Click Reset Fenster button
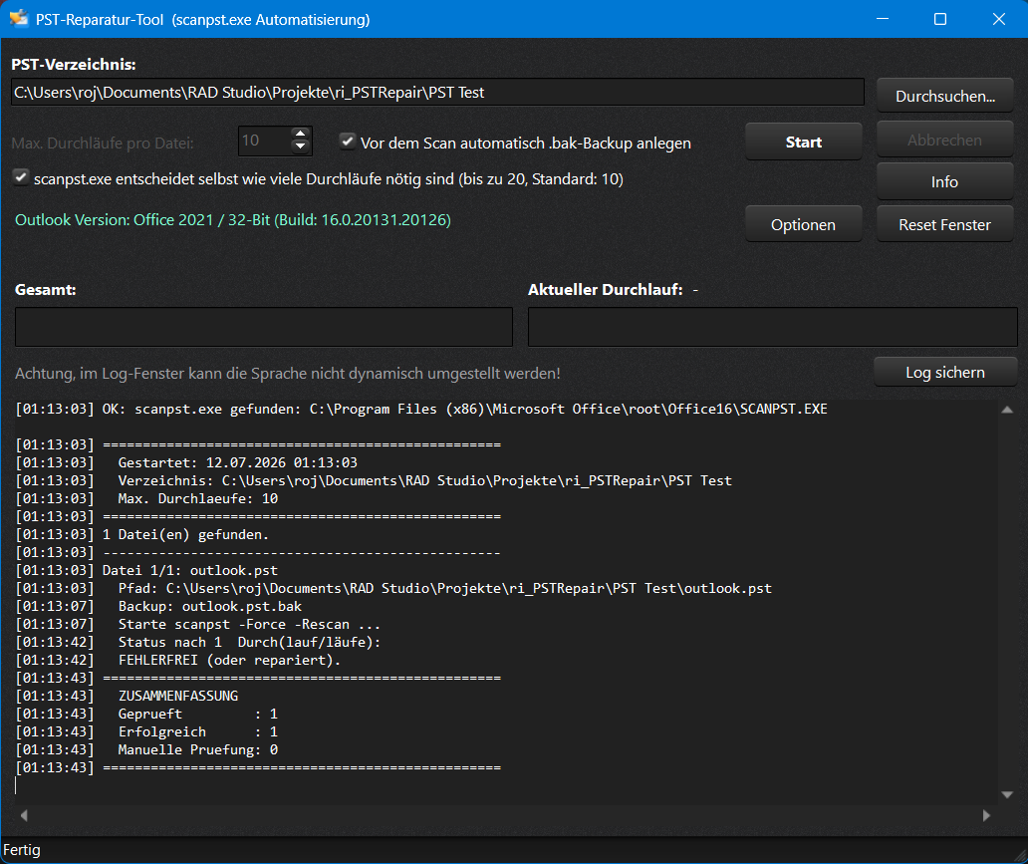 tap(944, 224)
